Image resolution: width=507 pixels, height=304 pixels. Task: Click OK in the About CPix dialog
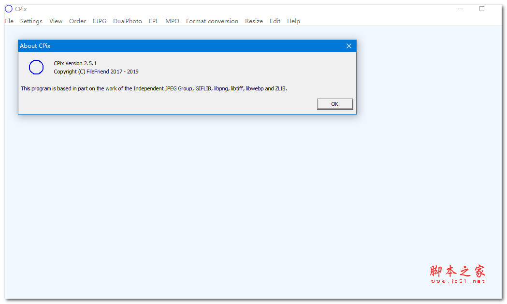tap(334, 104)
